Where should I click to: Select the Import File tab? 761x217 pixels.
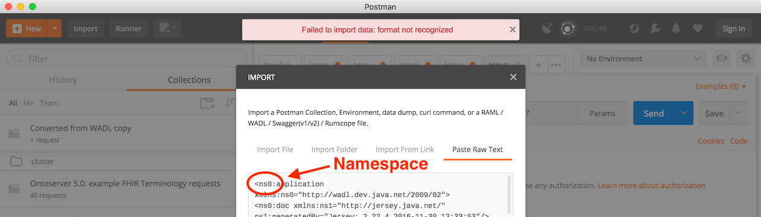[275, 149]
